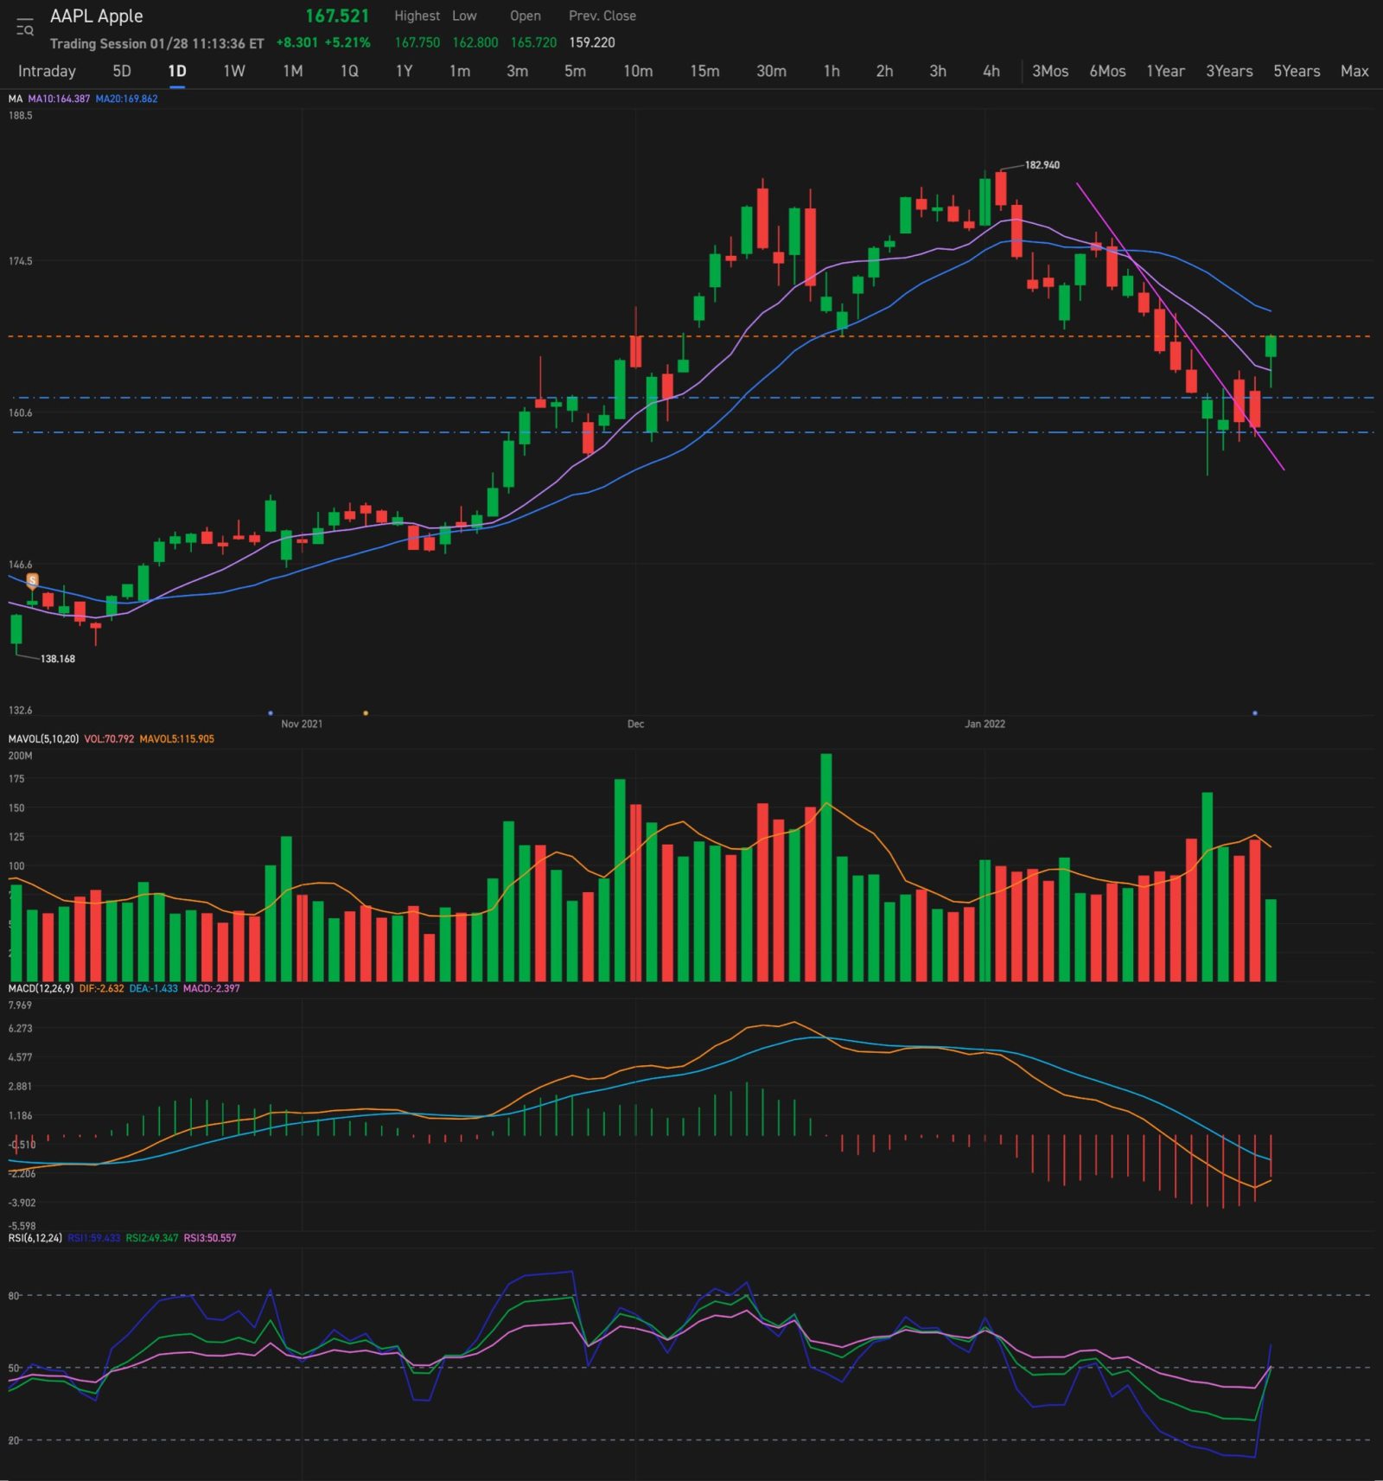The width and height of the screenshot is (1383, 1481).
Task: Select the 5m interval tab
Action: click(x=575, y=71)
